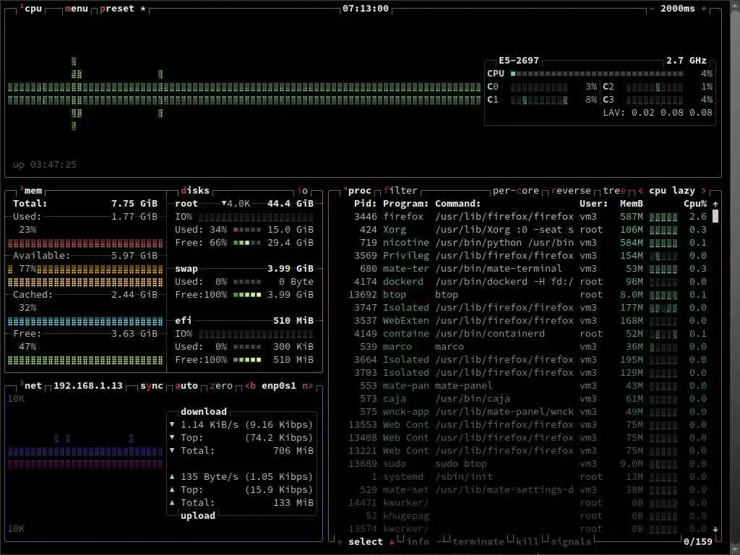
Task: Toggle the cpu box
Action: point(31,9)
